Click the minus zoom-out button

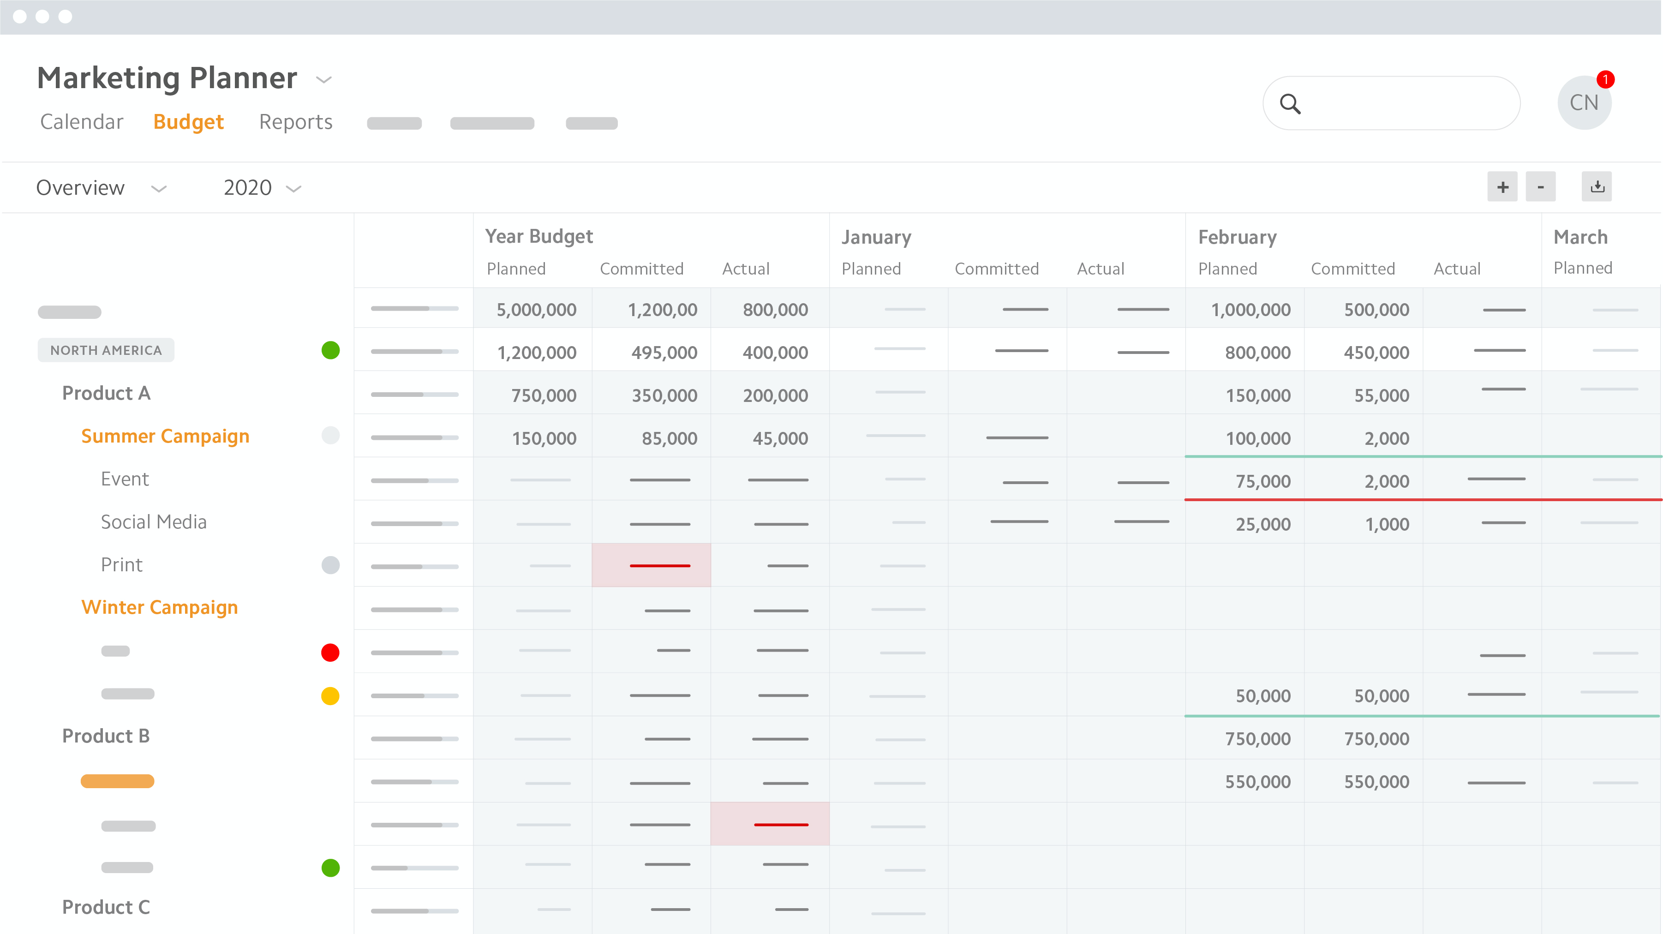[1540, 187]
